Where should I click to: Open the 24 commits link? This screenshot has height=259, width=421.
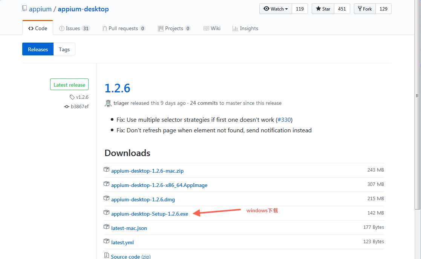(x=204, y=103)
